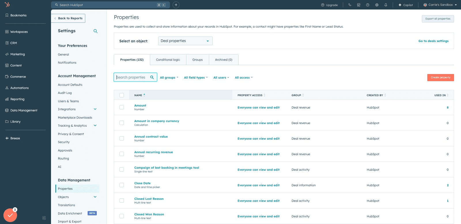
Task: Focus the Search properties input field
Action: [x=135, y=77]
